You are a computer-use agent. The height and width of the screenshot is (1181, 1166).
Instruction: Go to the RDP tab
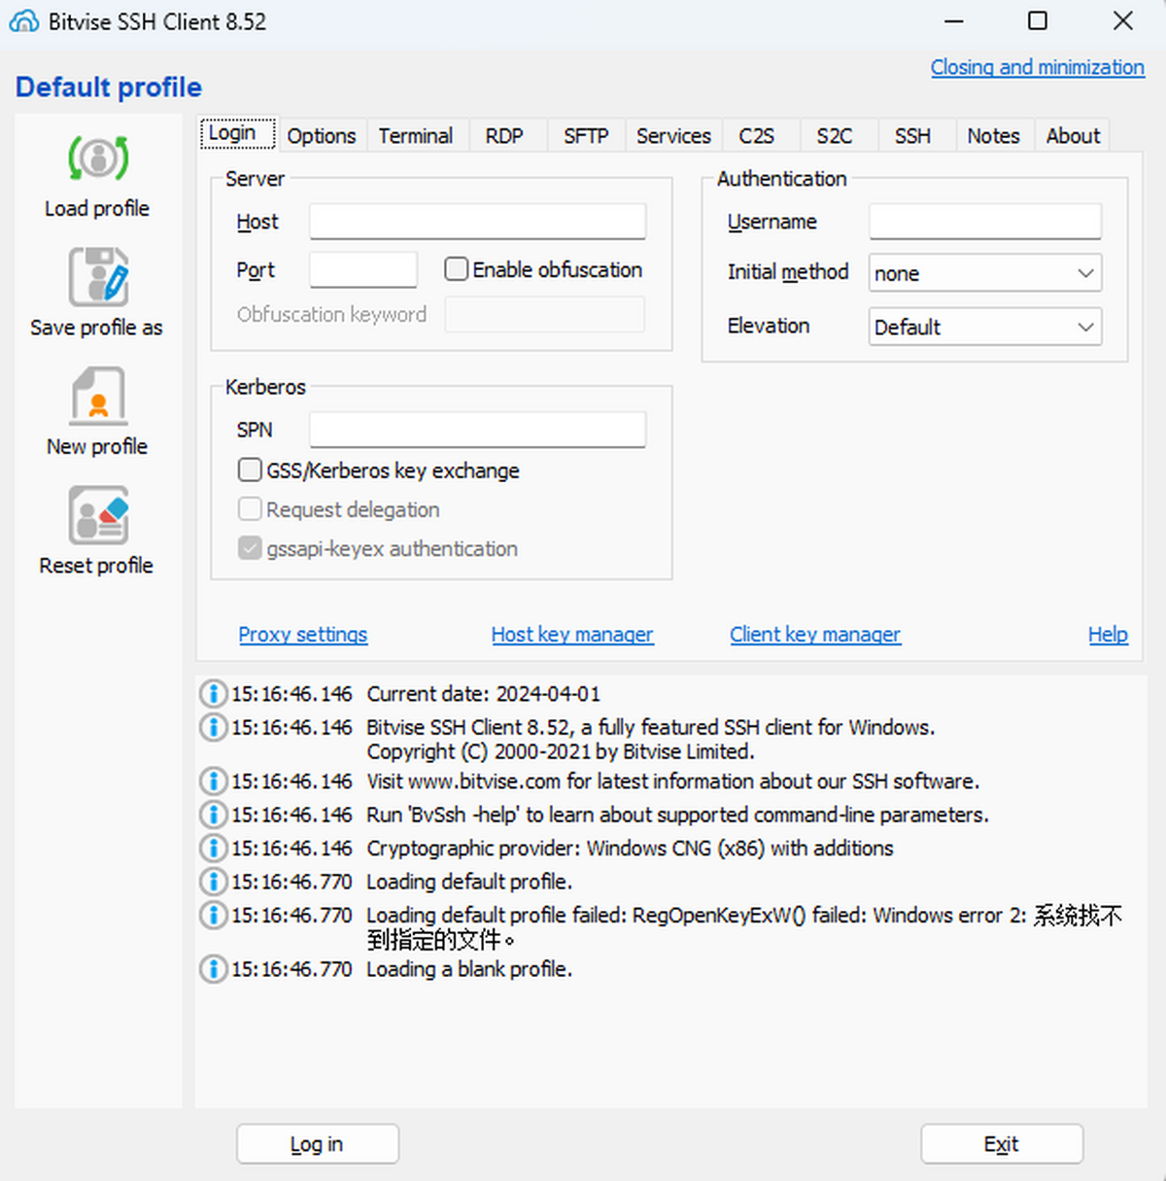pyautogui.click(x=504, y=136)
